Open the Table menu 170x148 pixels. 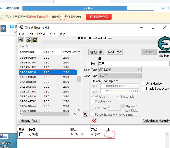click(x=41, y=34)
